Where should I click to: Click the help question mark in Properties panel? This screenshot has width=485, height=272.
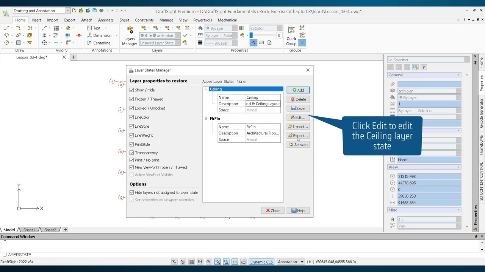(424, 67)
